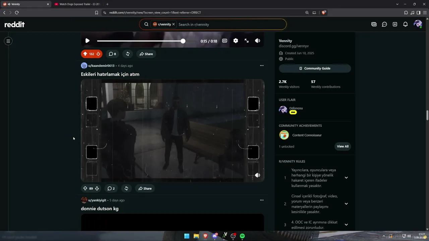Upvote the post with 89 votes
Viewport: 429px width, 241px height.
[x=85, y=188]
